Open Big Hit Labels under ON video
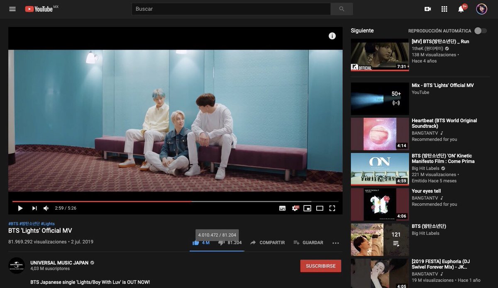This screenshot has width=498, height=288. [425, 168]
